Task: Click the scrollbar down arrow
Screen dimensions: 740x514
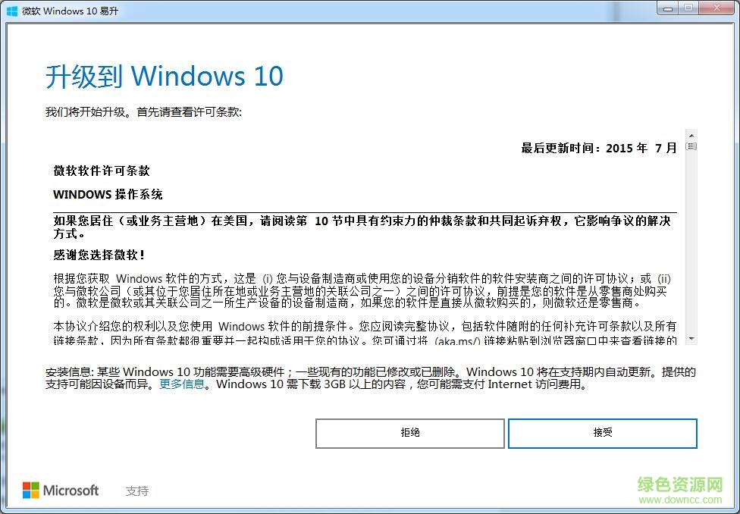Action: coord(691,339)
